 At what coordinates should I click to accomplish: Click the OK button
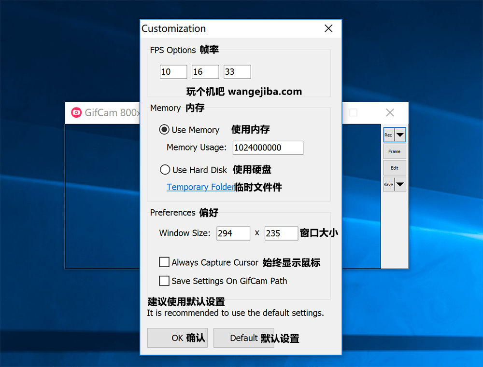pyautogui.click(x=177, y=338)
